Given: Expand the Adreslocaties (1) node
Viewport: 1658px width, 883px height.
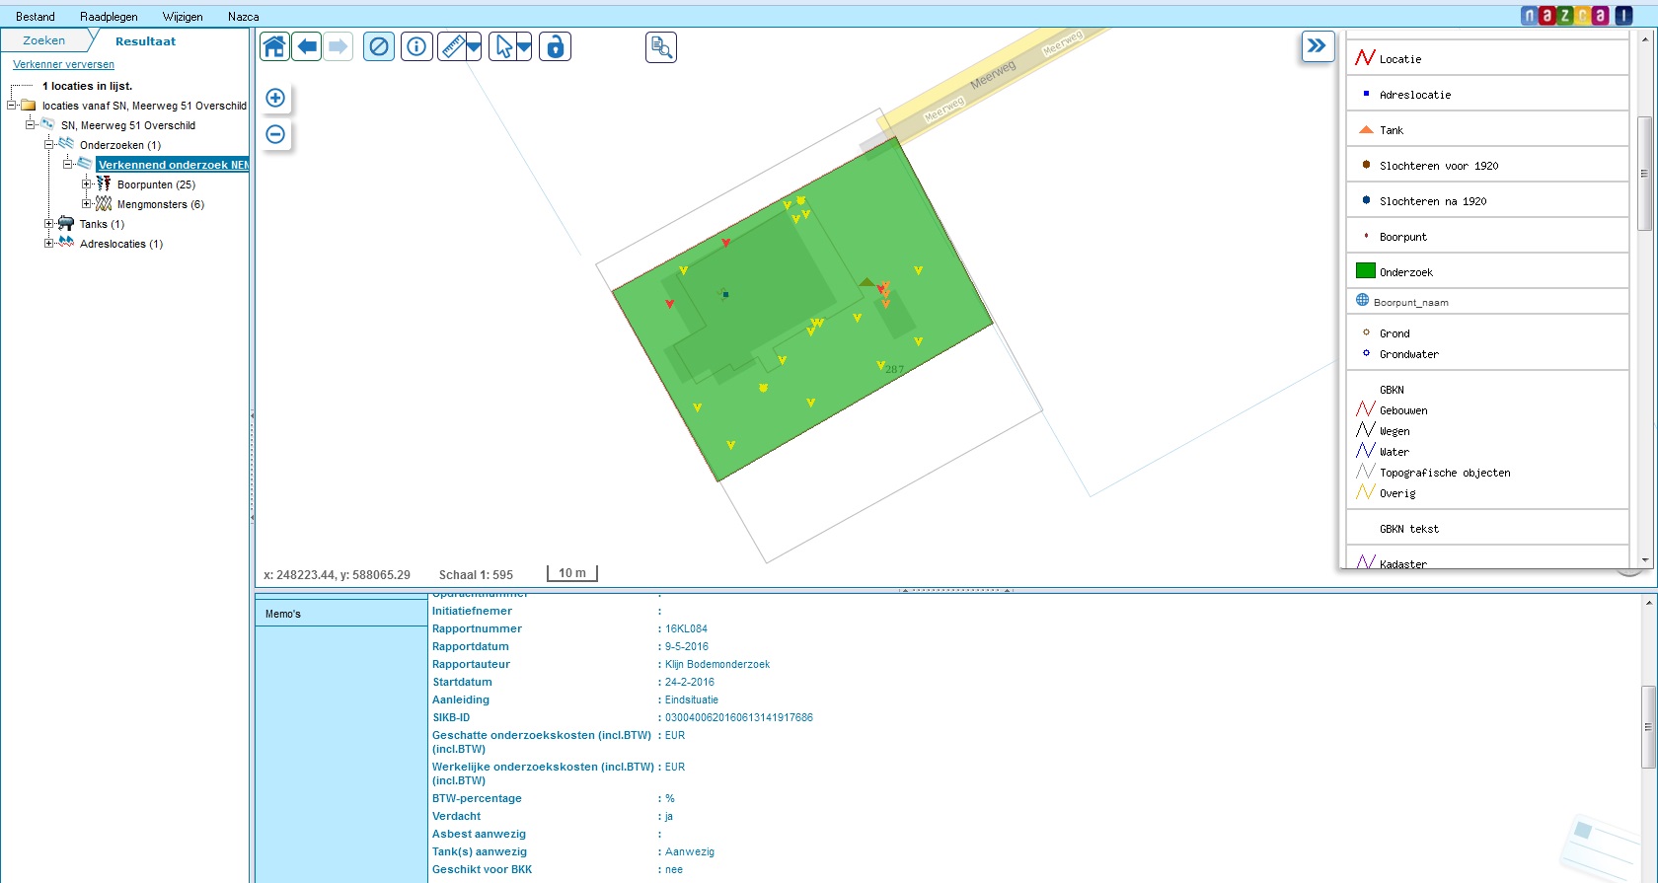Looking at the screenshot, I should (x=49, y=244).
